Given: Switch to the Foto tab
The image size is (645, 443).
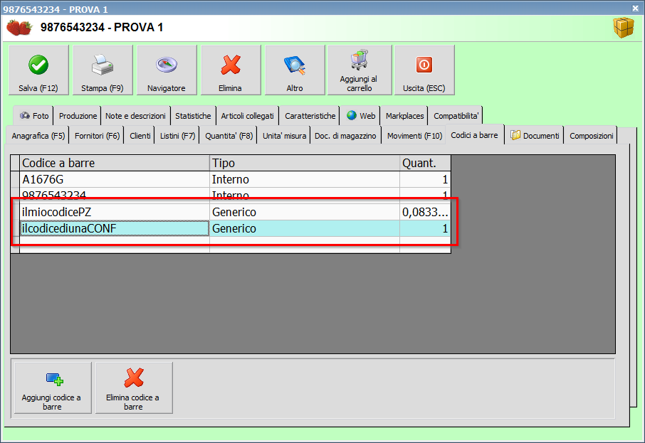Looking at the screenshot, I should point(33,116).
